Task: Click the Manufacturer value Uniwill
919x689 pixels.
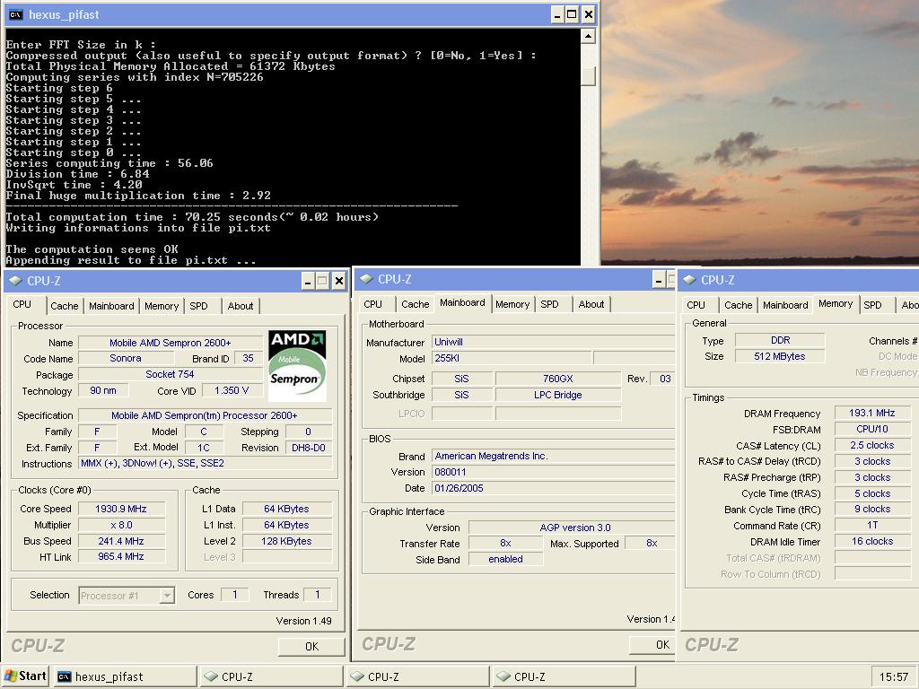Action: pos(553,342)
